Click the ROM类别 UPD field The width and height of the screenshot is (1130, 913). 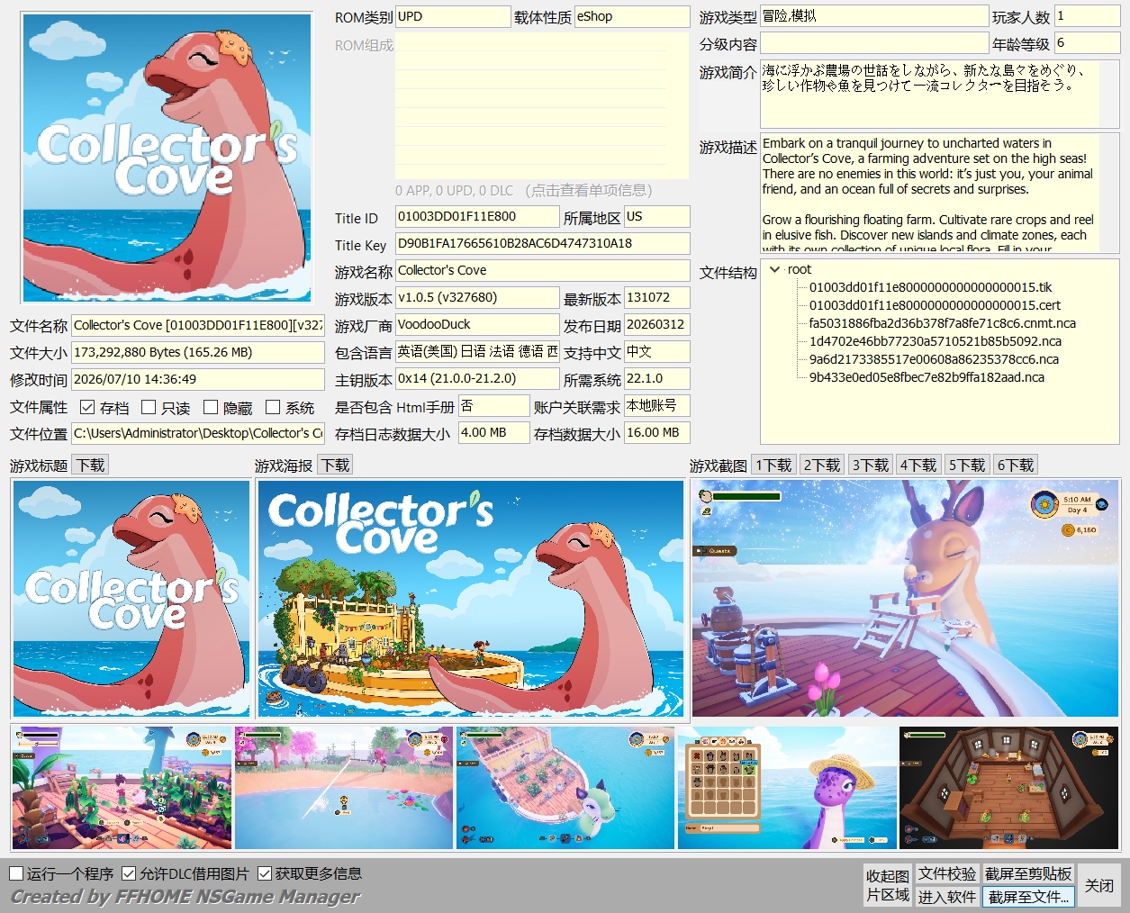[453, 17]
